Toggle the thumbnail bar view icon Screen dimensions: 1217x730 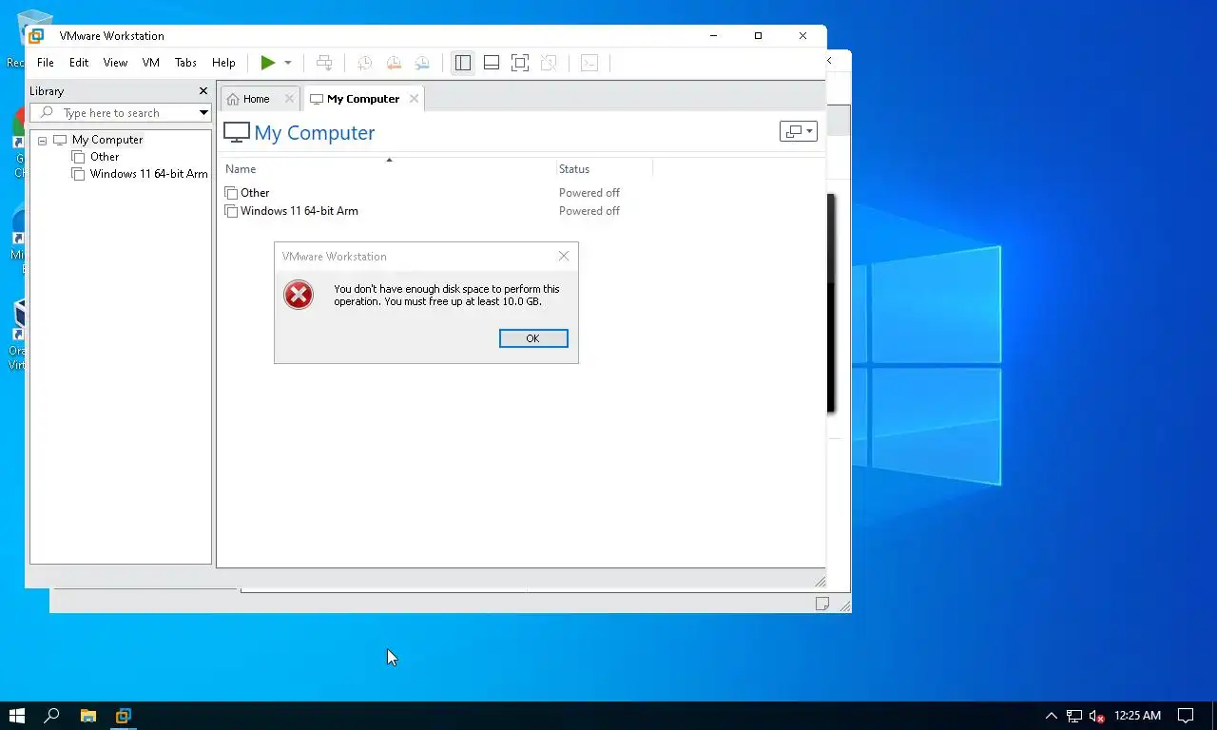(492, 63)
